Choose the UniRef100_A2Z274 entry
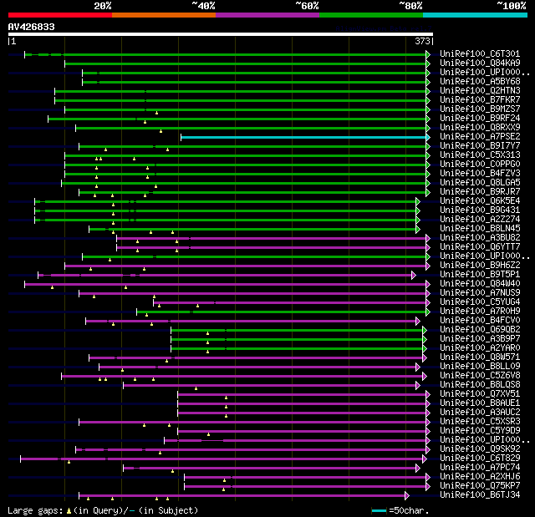Viewport: 535px width, 517px height. click(x=480, y=220)
